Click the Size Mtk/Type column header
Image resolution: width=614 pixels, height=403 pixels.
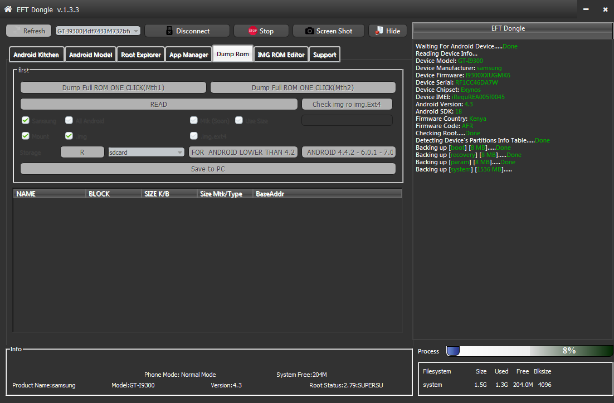pos(225,194)
